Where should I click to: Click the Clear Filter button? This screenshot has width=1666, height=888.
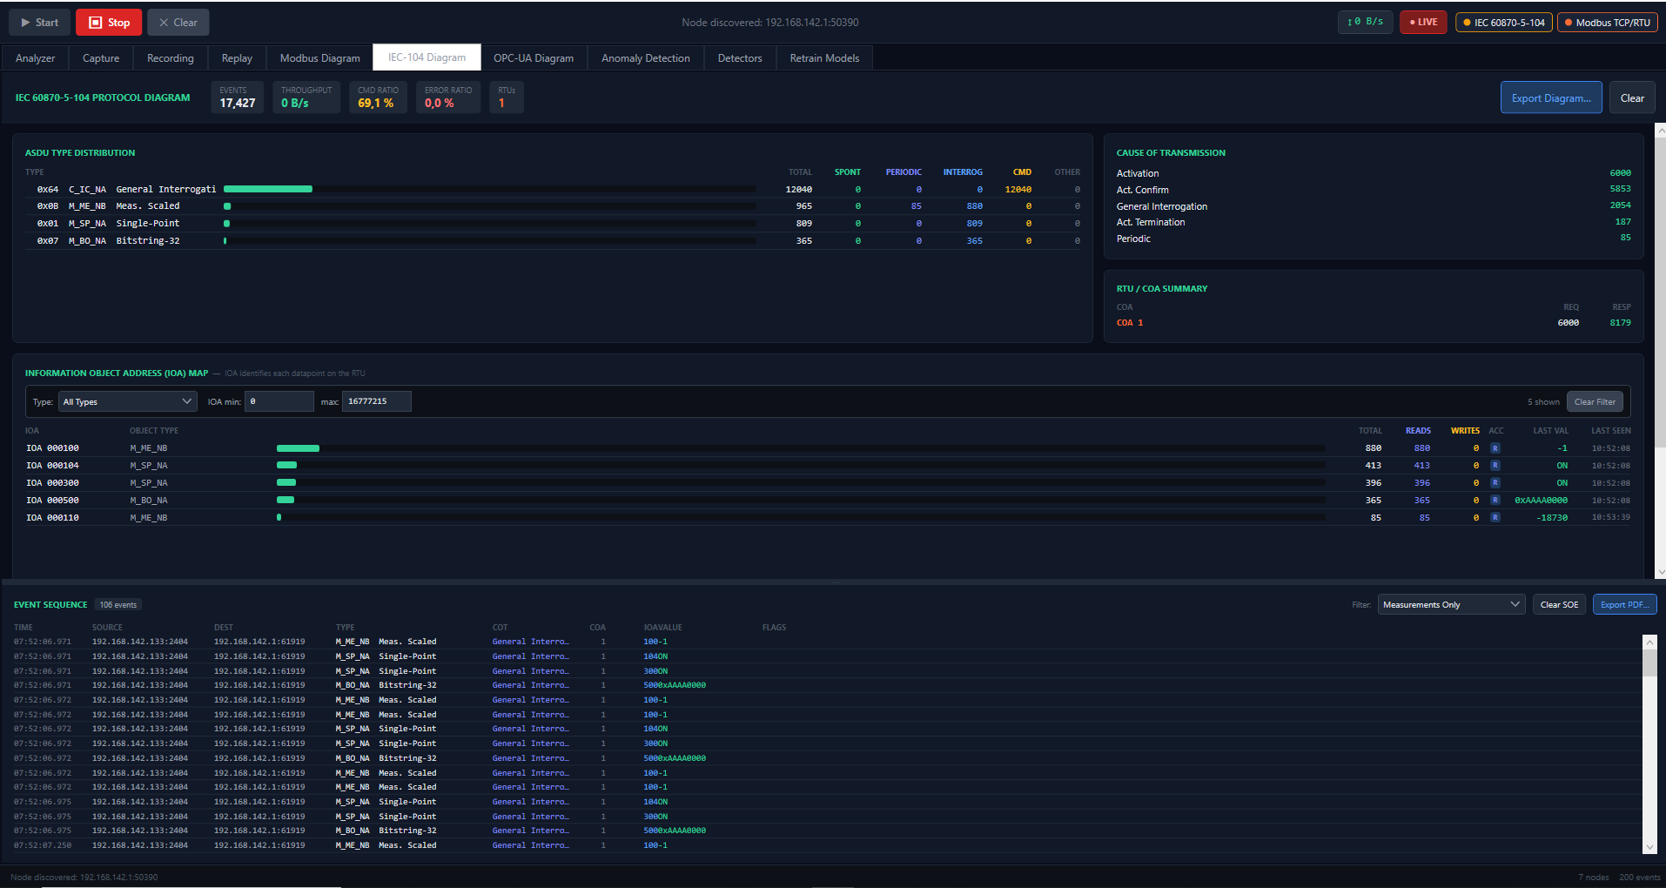coord(1595,401)
